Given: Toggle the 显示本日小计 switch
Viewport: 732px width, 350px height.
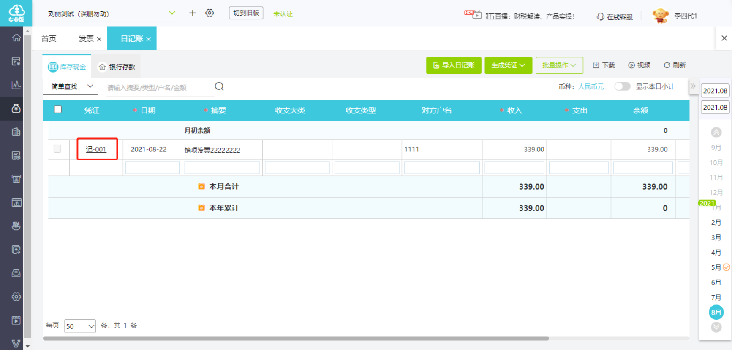Looking at the screenshot, I should [622, 86].
